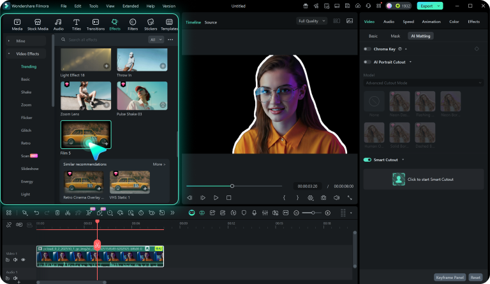Take a snapshot with the camera icon
This screenshot has width=490, height=284.
tap(323, 198)
